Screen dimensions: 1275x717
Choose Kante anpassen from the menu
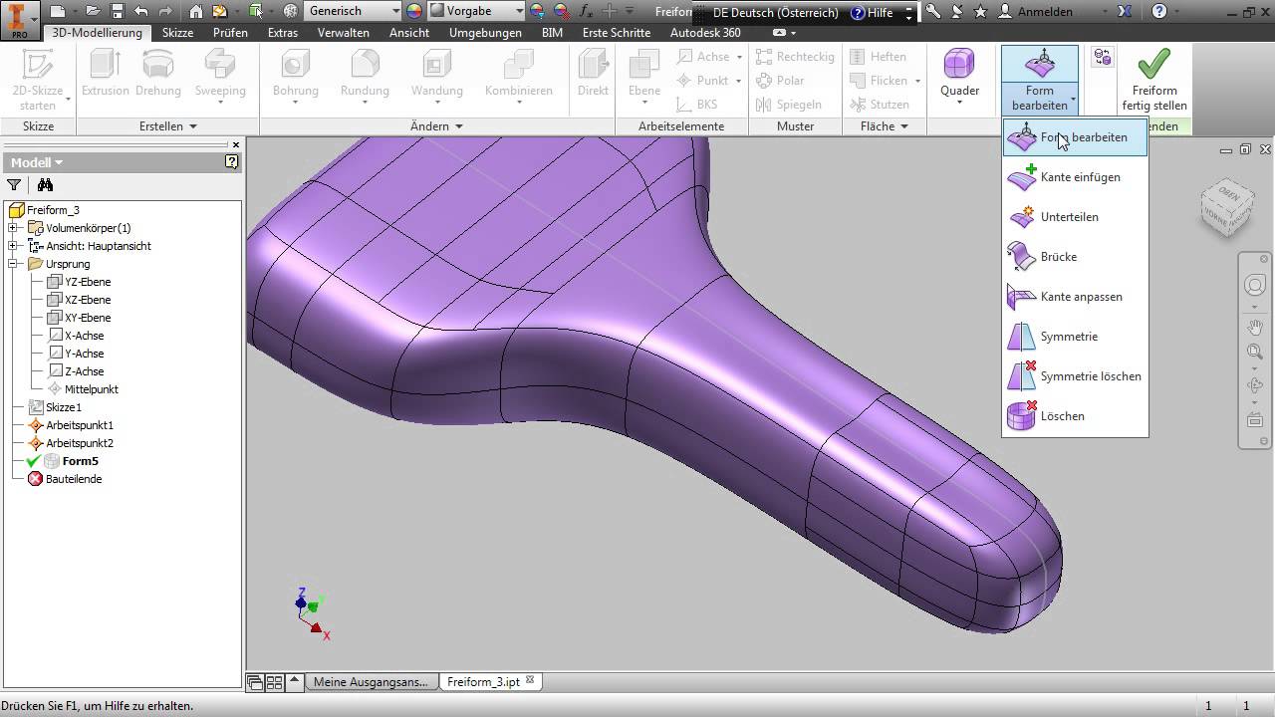[1075, 297]
